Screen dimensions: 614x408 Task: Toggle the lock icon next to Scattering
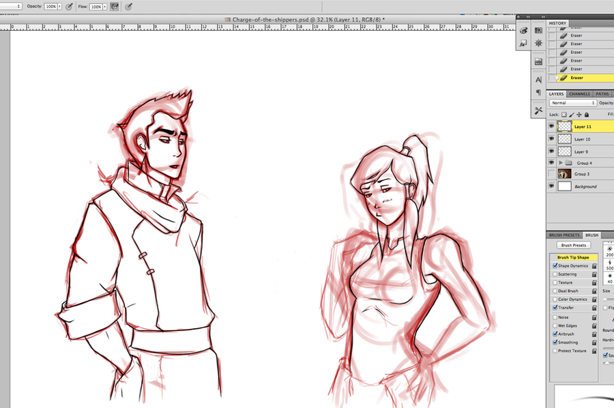click(594, 274)
